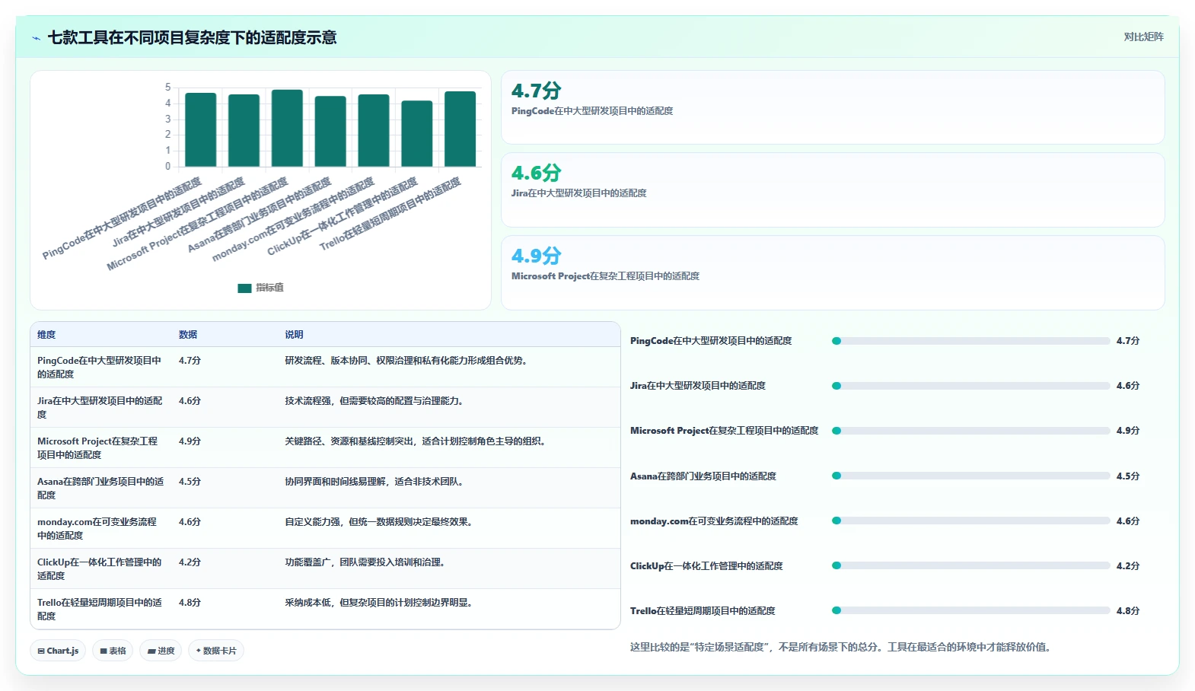Click the description '自定义能力强，但统一数据规则决定最终效果。'

381,522
